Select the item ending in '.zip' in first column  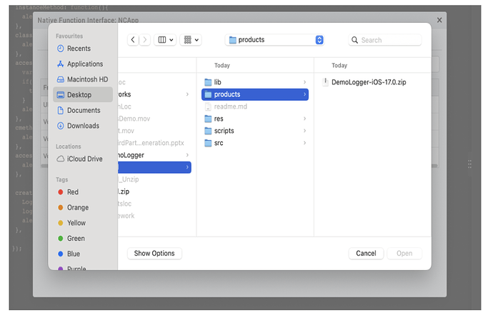[x=154, y=192]
